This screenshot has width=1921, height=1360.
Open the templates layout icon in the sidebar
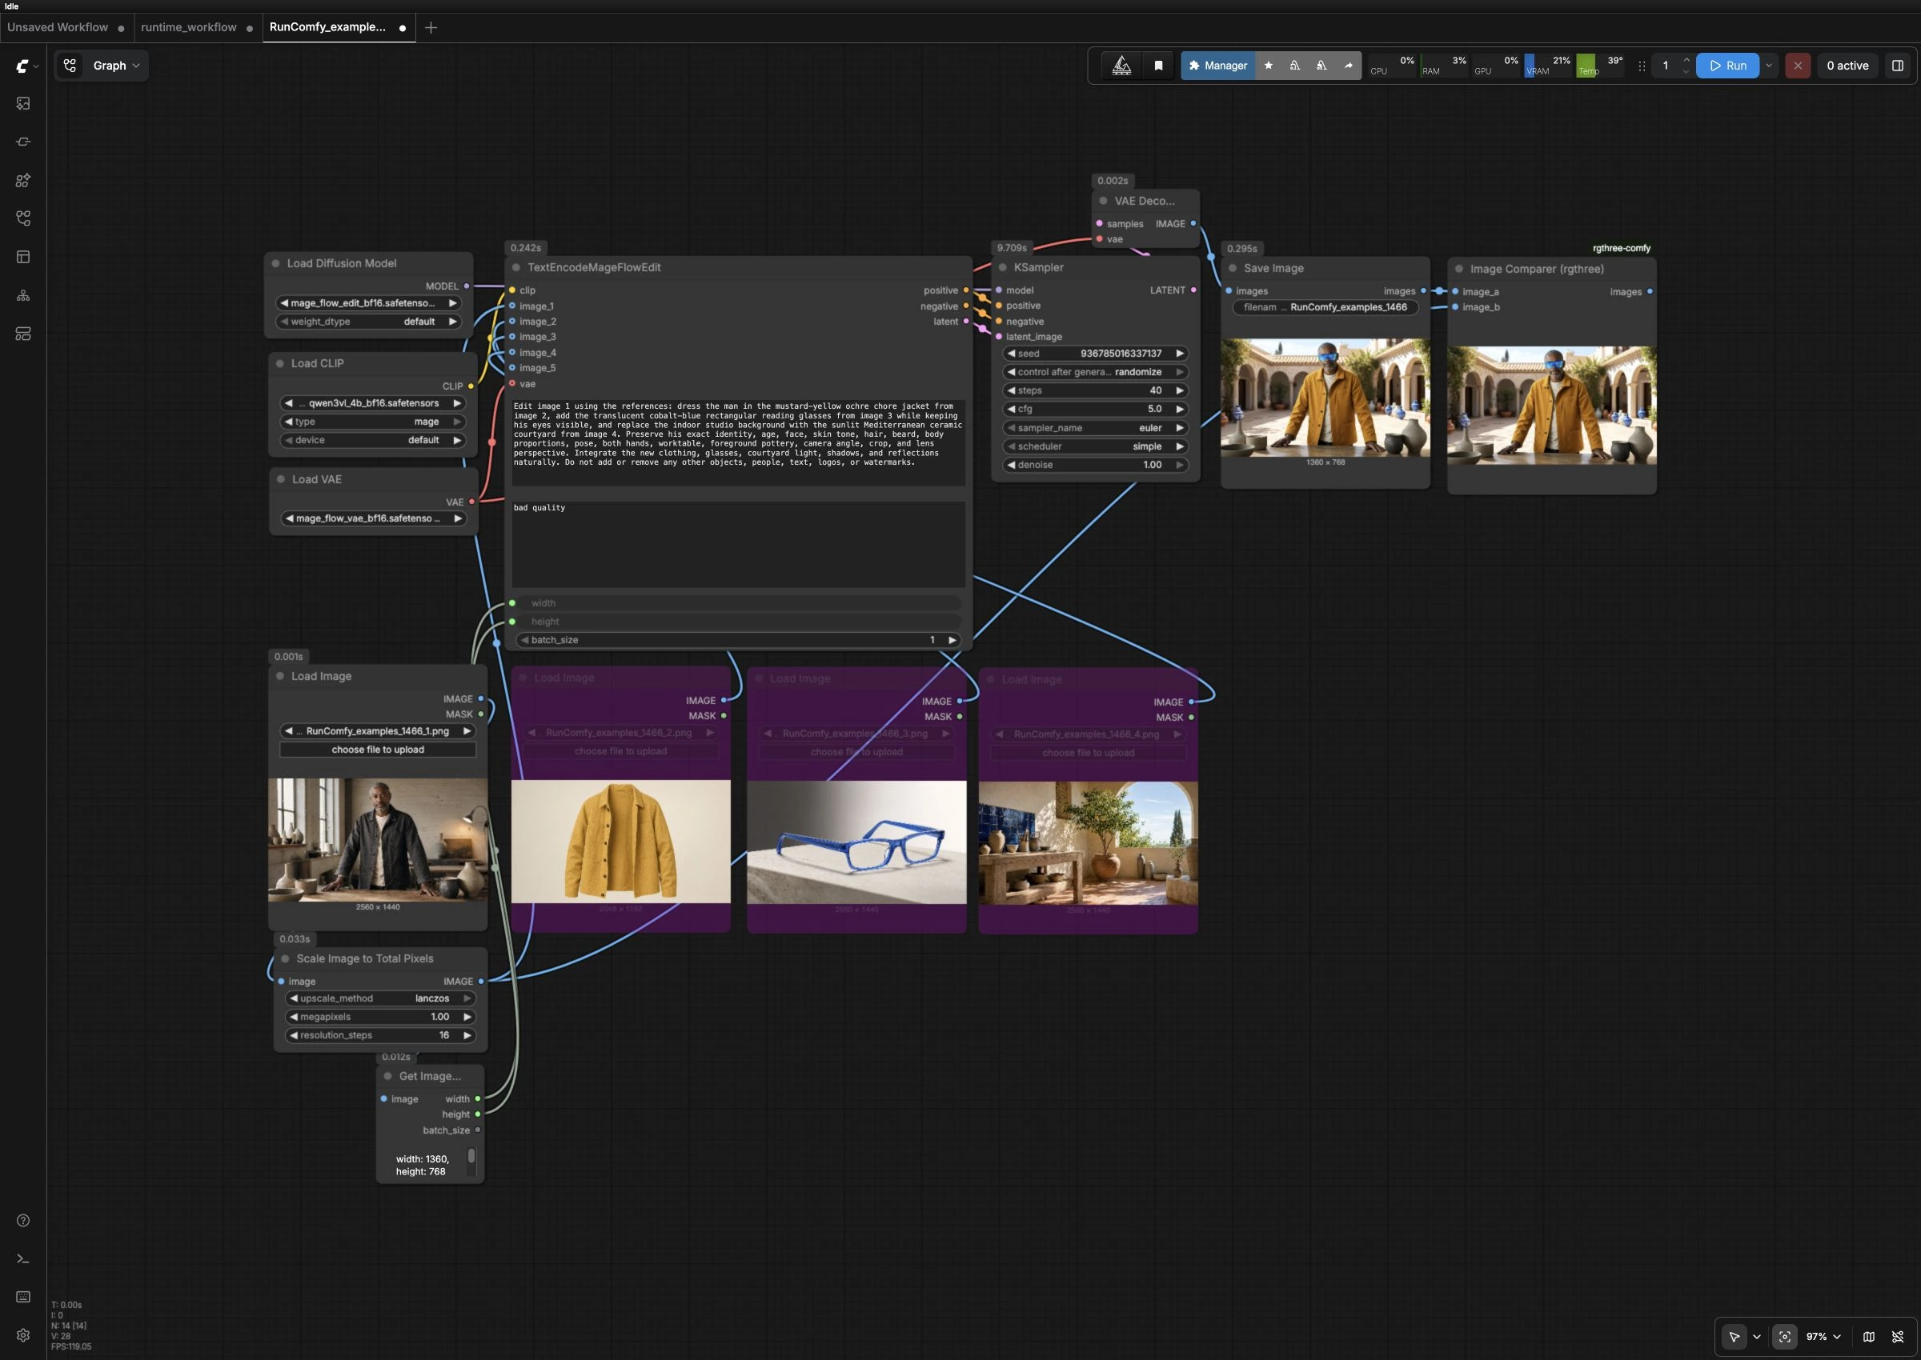(23, 257)
